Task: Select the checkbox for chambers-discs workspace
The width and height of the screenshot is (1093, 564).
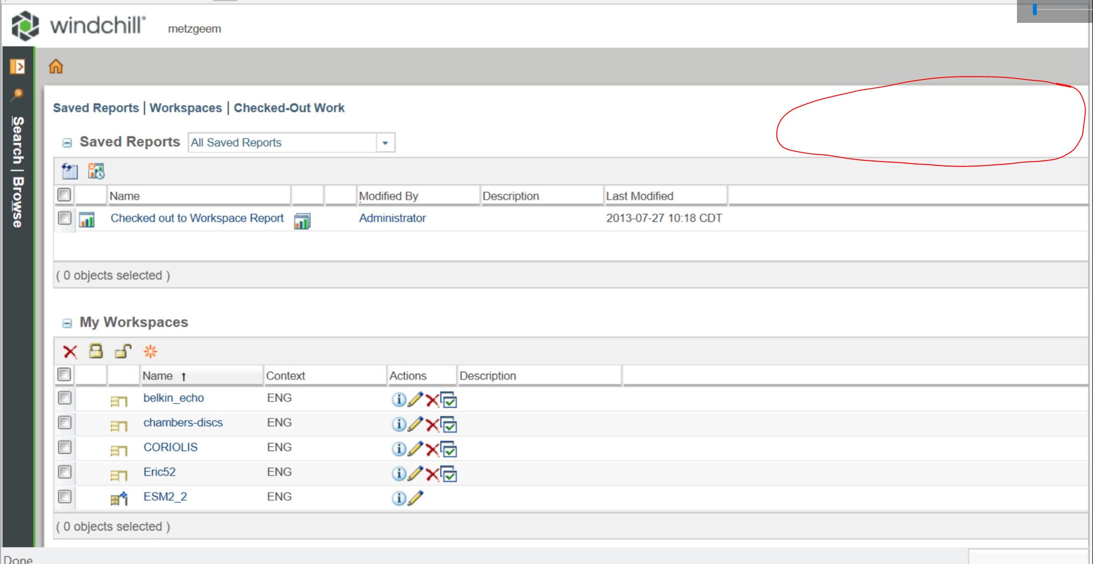Action: point(64,423)
